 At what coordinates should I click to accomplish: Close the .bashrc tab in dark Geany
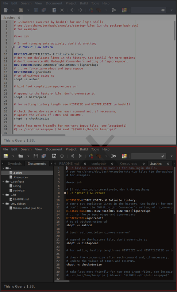pos(168,164)
